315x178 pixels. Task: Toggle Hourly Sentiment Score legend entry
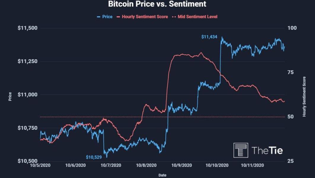click(142, 17)
